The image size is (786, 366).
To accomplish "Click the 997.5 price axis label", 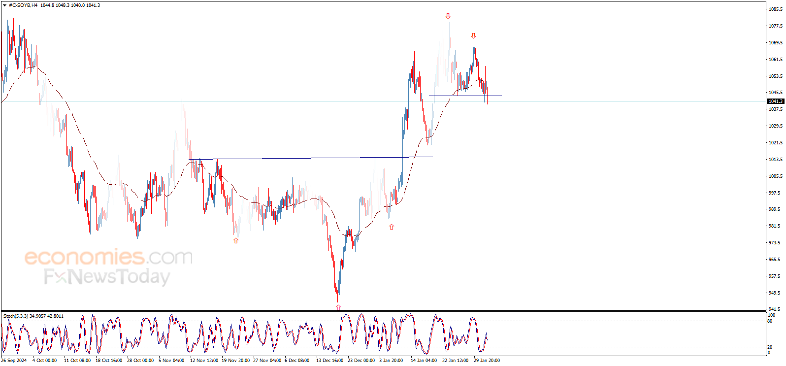I will coord(775,193).
